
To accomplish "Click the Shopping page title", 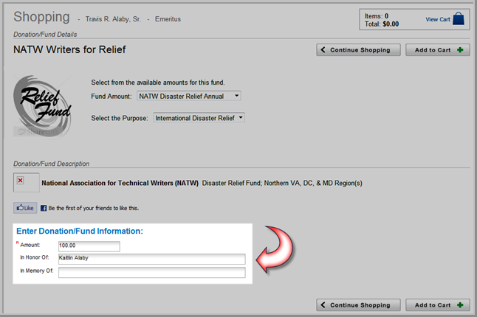I will pyautogui.click(x=41, y=17).
